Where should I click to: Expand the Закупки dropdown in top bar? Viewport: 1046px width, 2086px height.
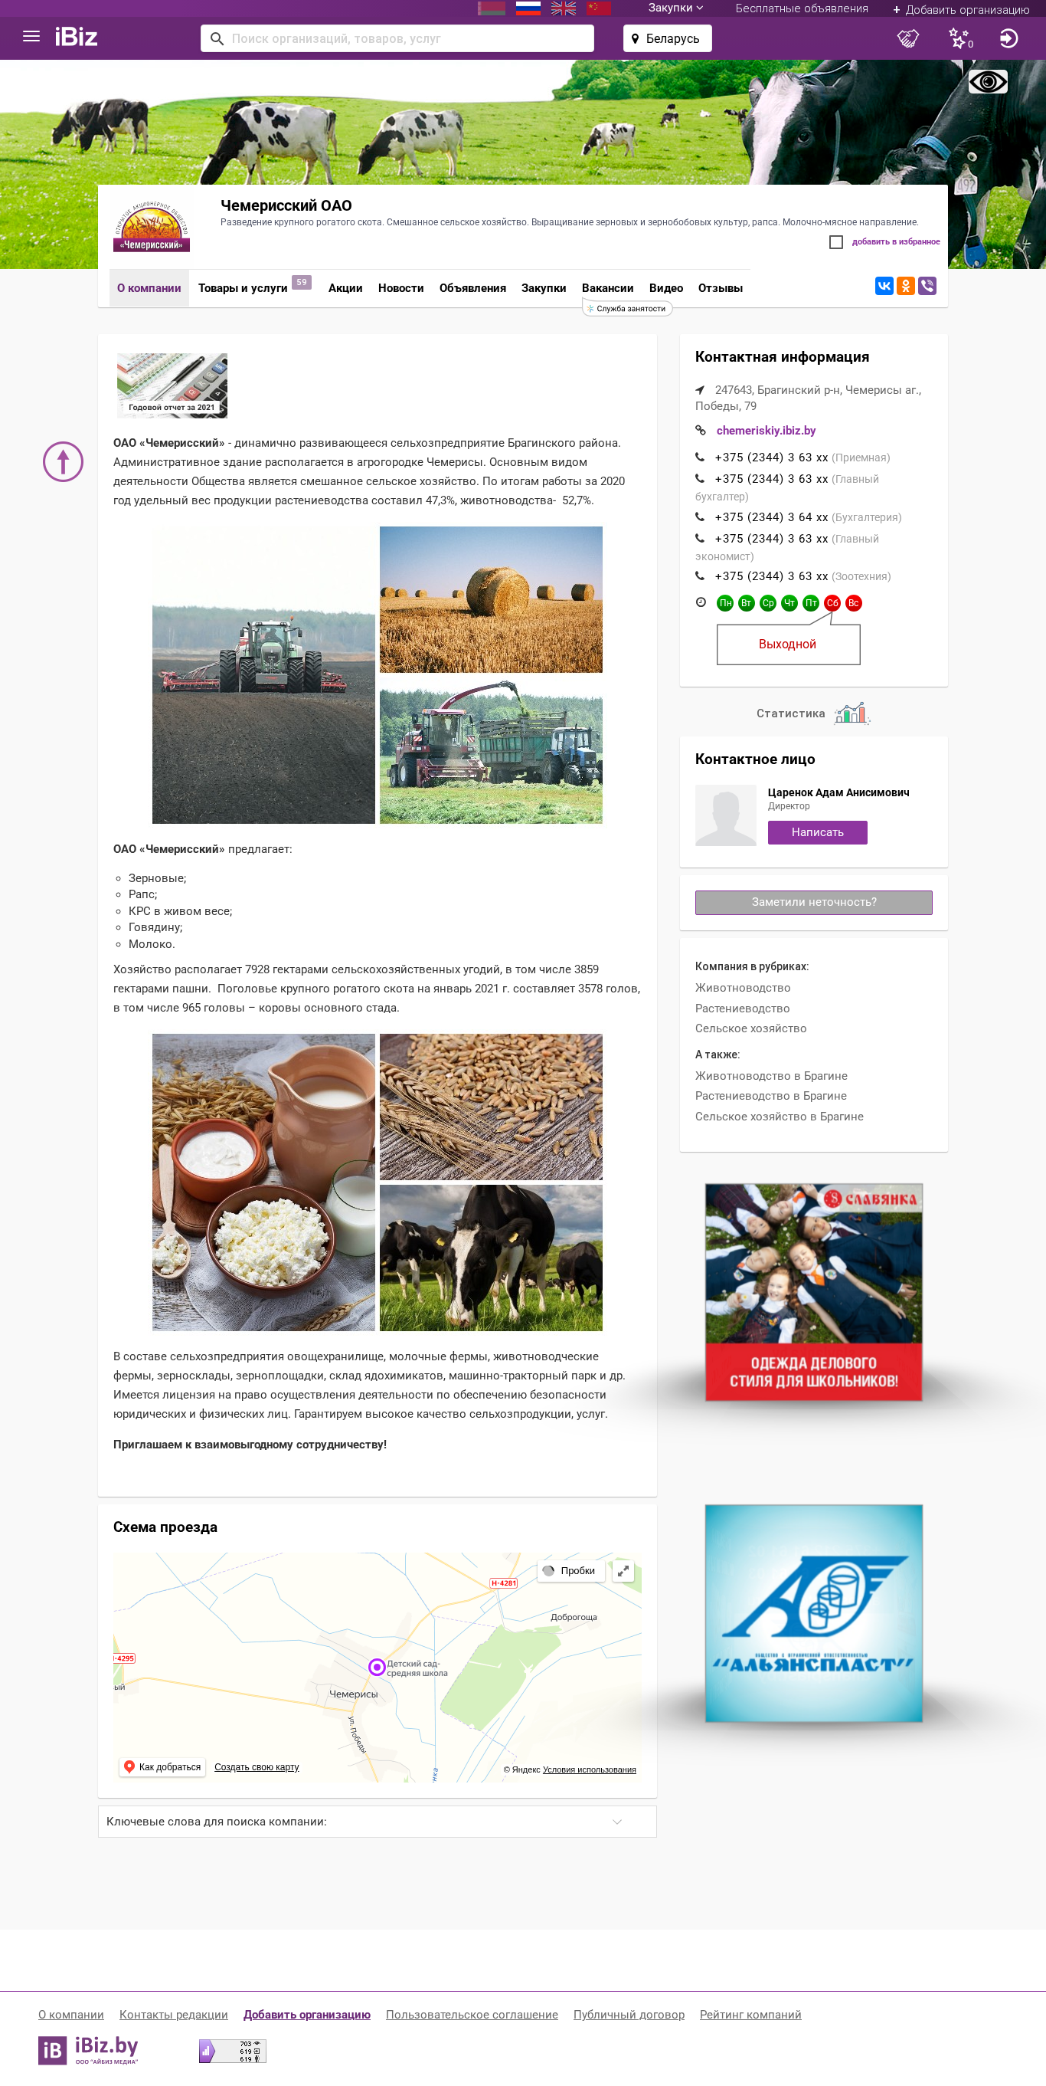click(x=675, y=8)
